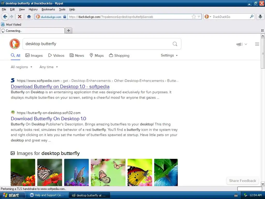Open yellow butterfly thumbnail
This screenshot has width=265, height=199.
[x=140, y=172]
